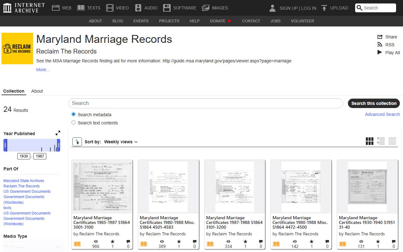Open the Audio speaker icon

tap(138, 8)
